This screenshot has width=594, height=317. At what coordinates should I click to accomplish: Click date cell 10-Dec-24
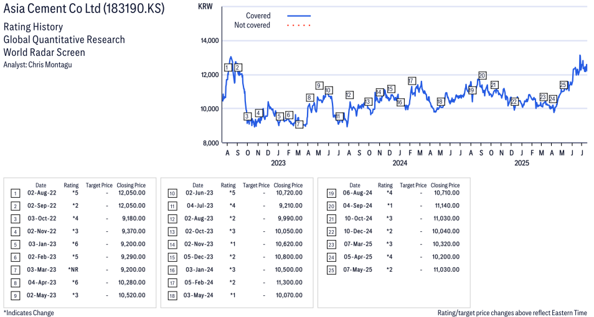point(359,231)
